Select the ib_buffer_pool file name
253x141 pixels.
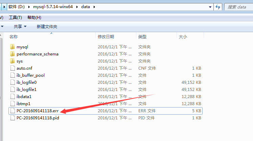(x=30, y=75)
